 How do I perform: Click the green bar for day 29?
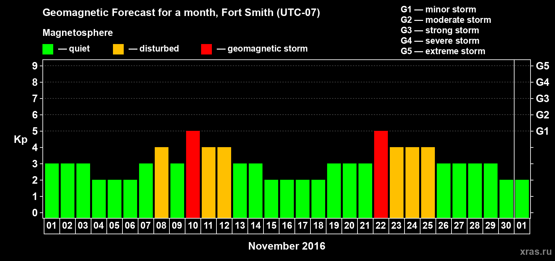(x=491, y=191)
